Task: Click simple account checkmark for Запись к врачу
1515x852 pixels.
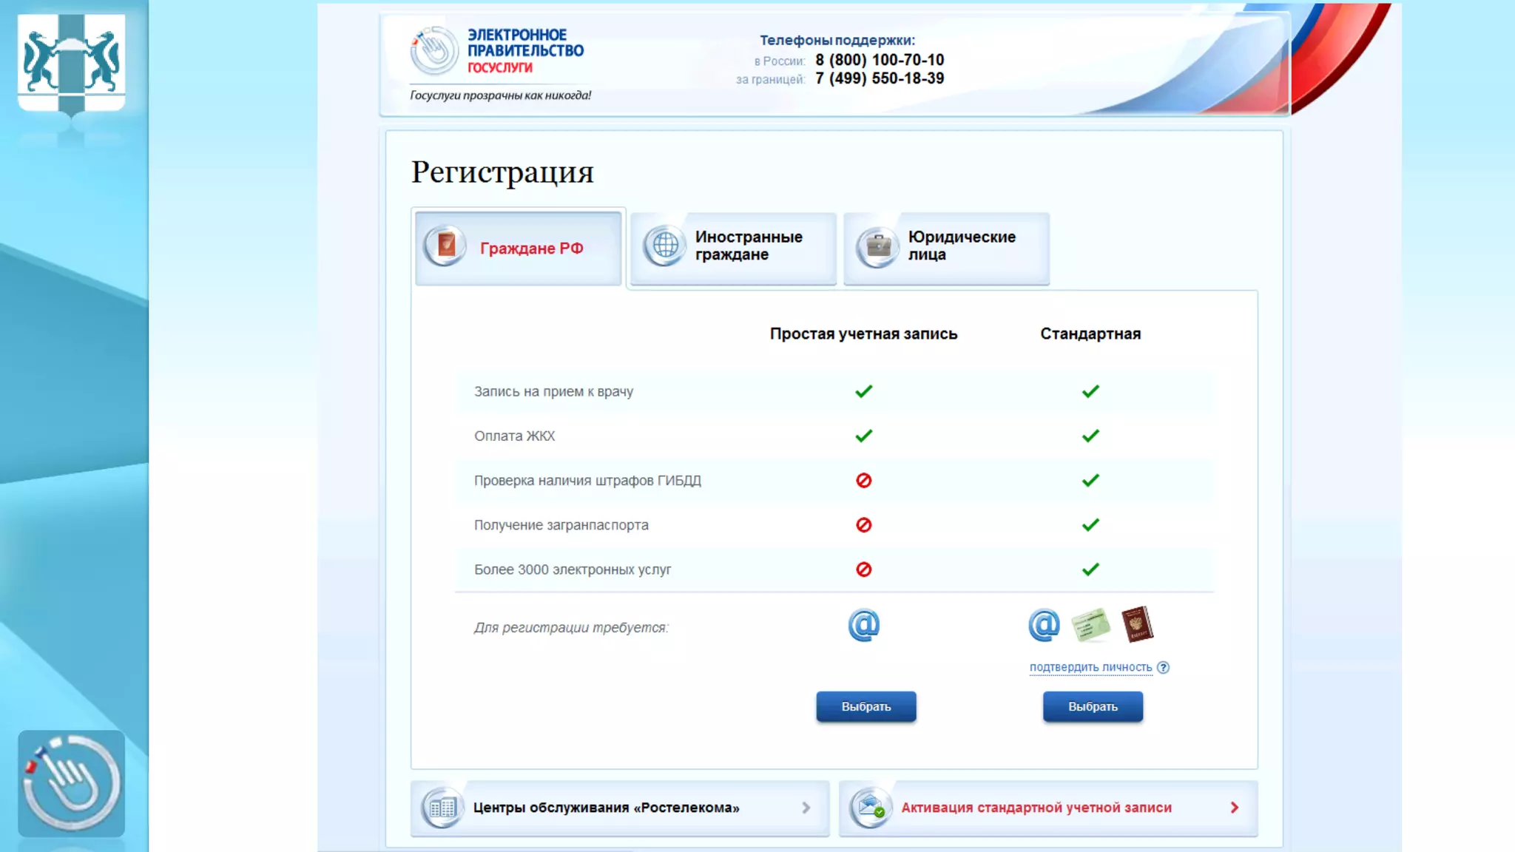Action: (863, 391)
